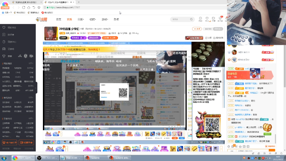Open the 首页 nav item
Image resolution: width=286 pixels, height=161 pixels.
click(59, 19)
